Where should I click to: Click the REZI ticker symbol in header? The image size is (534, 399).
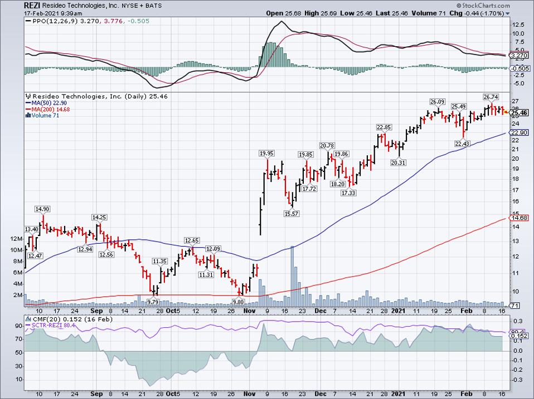click(33, 6)
